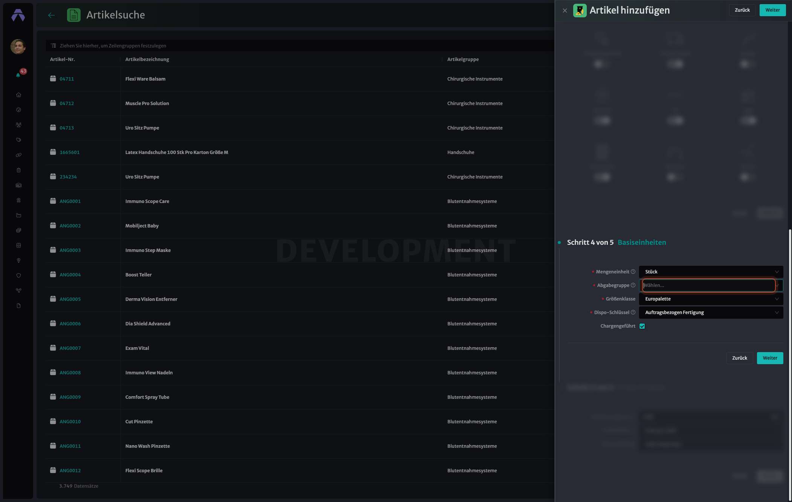792x502 pixels.
Task: Open the archive drawer icon in sidebar
Action: 18,246
